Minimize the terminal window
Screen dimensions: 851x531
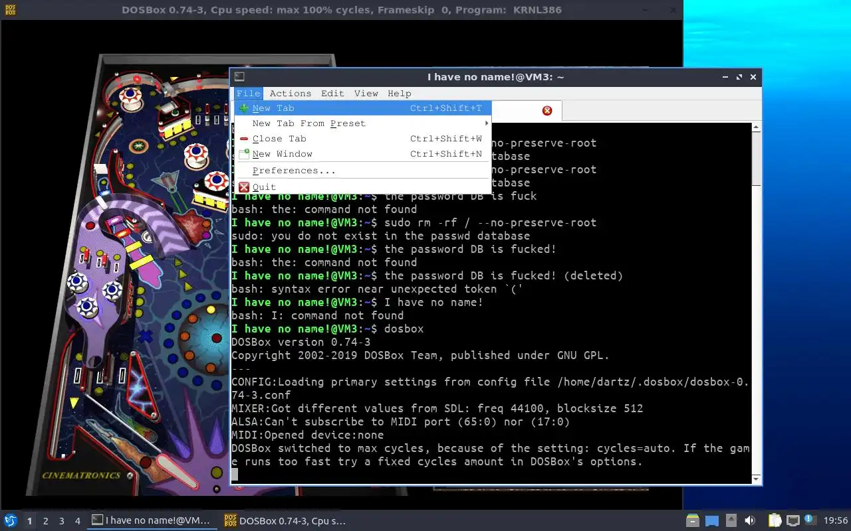coord(725,77)
